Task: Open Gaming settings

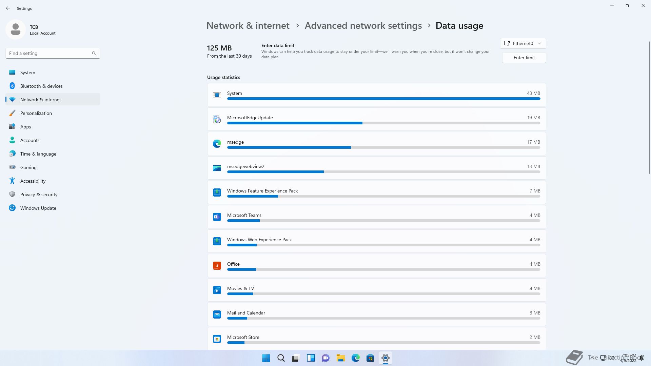Action: (x=53, y=167)
